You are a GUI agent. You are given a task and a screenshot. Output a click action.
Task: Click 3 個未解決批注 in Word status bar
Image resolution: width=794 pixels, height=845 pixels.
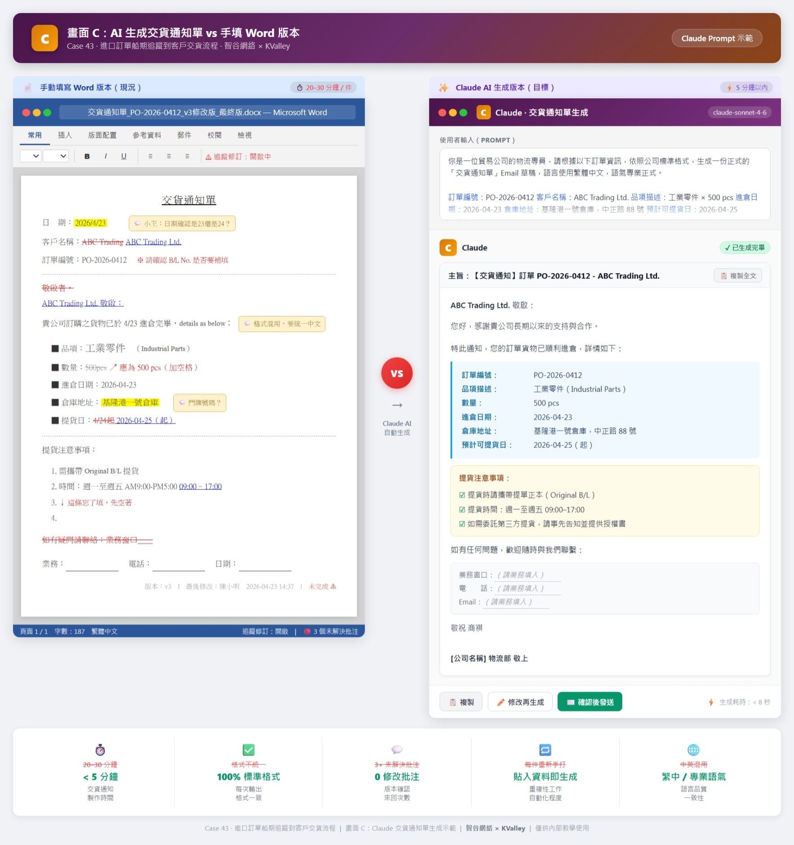pyautogui.click(x=331, y=631)
